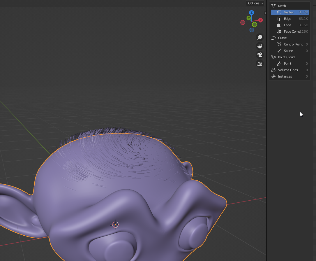This screenshot has height=261, width=316.
Task: Select the Vertex domain row
Action: [289, 12]
